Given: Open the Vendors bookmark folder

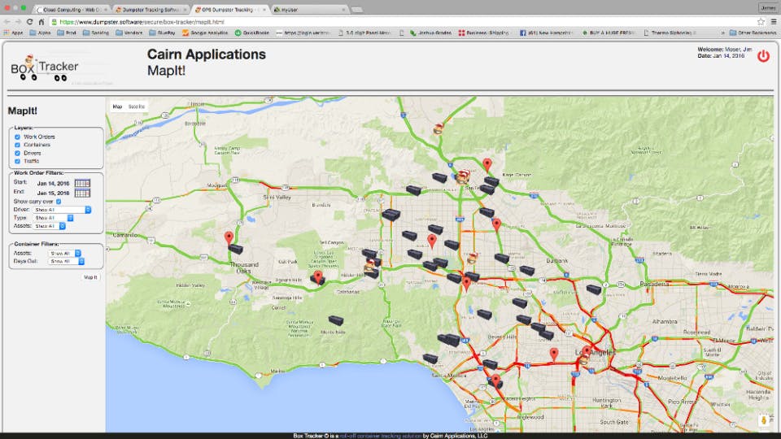Looking at the screenshot, I should 129,33.
